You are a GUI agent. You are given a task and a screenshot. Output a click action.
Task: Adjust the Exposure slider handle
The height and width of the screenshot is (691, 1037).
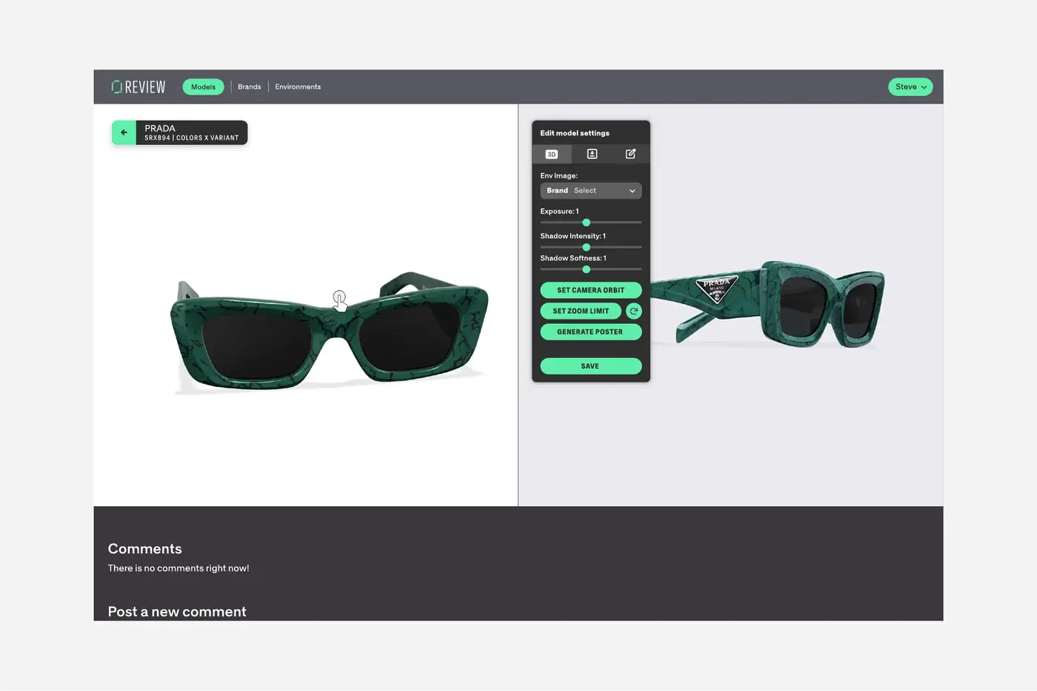pyautogui.click(x=587, y=222)
